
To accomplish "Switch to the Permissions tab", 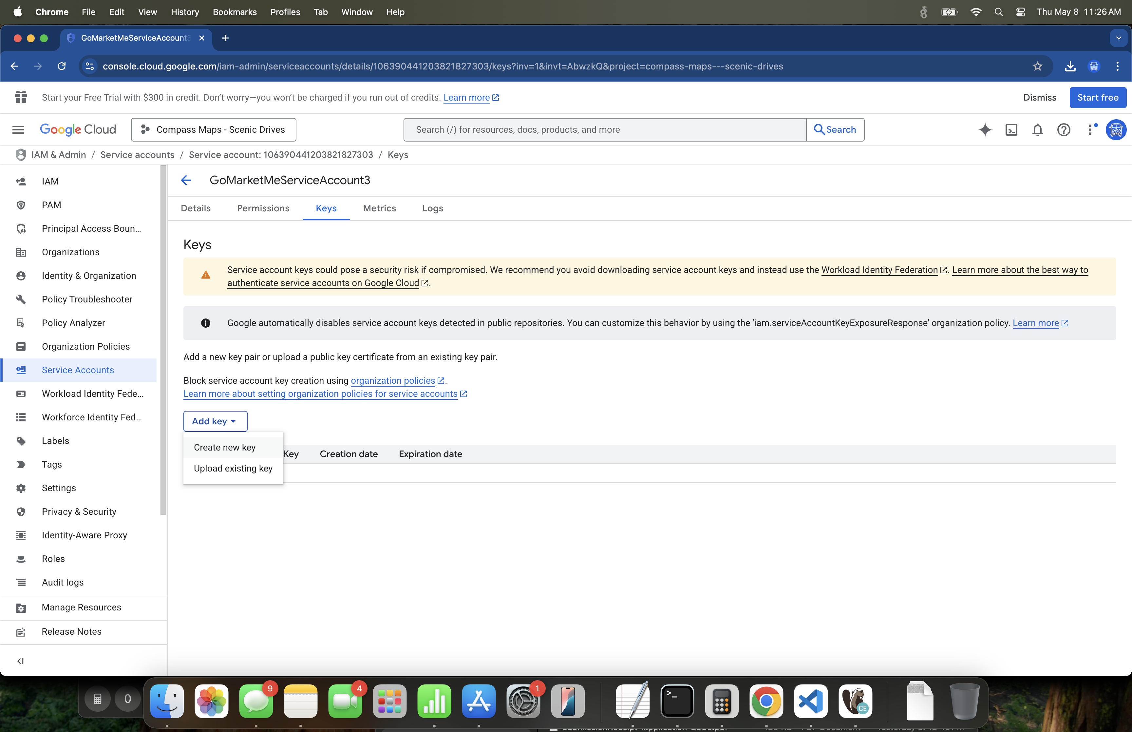I will click(263, 208).
